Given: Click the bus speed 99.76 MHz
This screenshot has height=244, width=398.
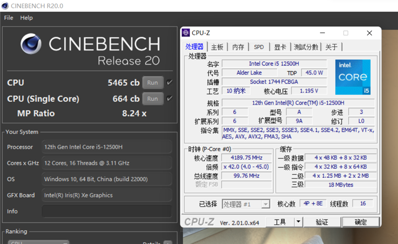Looking at the screenshot, I should [246, 176].
